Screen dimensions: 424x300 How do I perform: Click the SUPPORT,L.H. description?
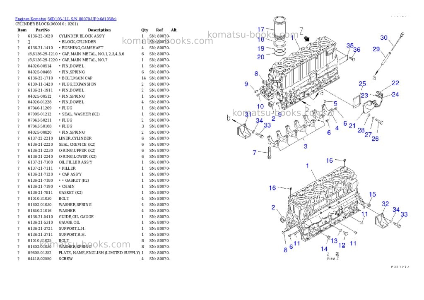(x=72, y=228)
